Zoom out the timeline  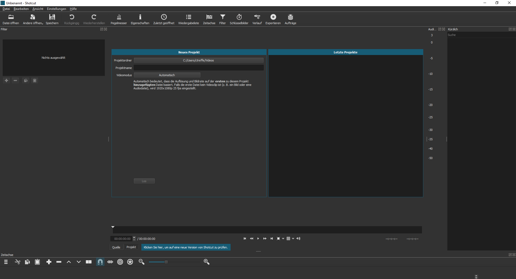142,262
